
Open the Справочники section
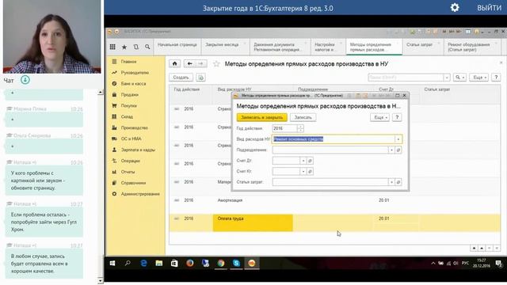coord(133,183)
